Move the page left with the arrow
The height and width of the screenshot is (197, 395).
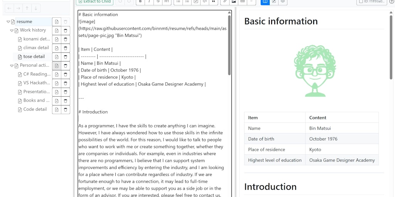pyautogui.click(x=9, y=8)
